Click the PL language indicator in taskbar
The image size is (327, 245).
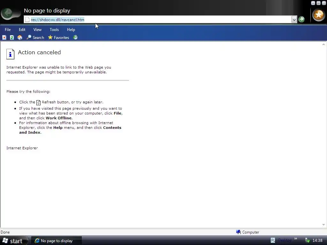tap(273, 241)
